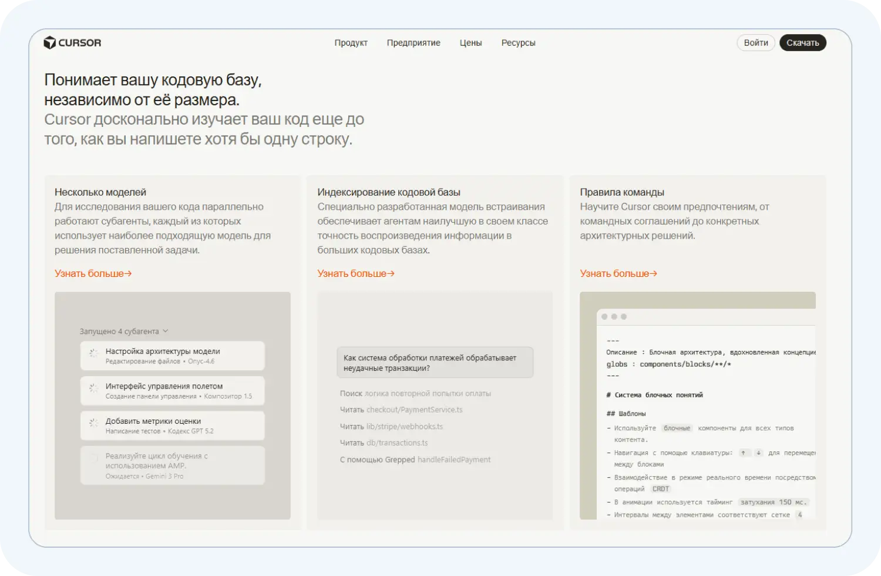Go to the Цены page

(470, 43)
